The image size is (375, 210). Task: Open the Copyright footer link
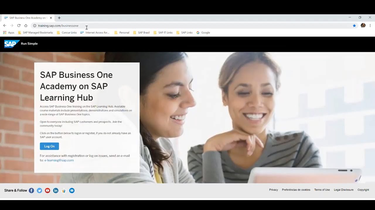(363, 190)
